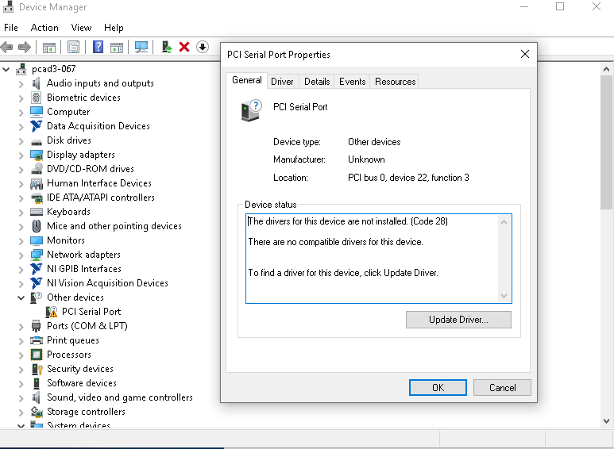The image size is (614, 449).
Task: Open the View menu
Action: click(81, 28)
